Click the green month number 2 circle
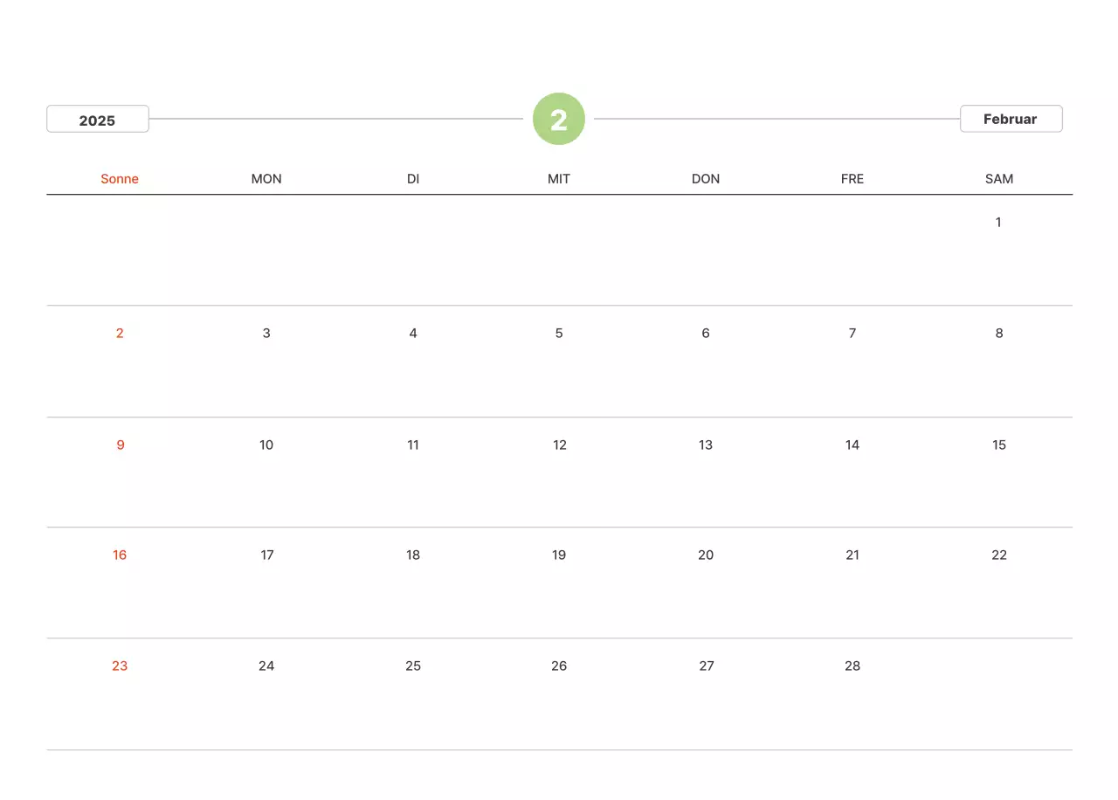1118x800 pixels. tap(559, 119)
